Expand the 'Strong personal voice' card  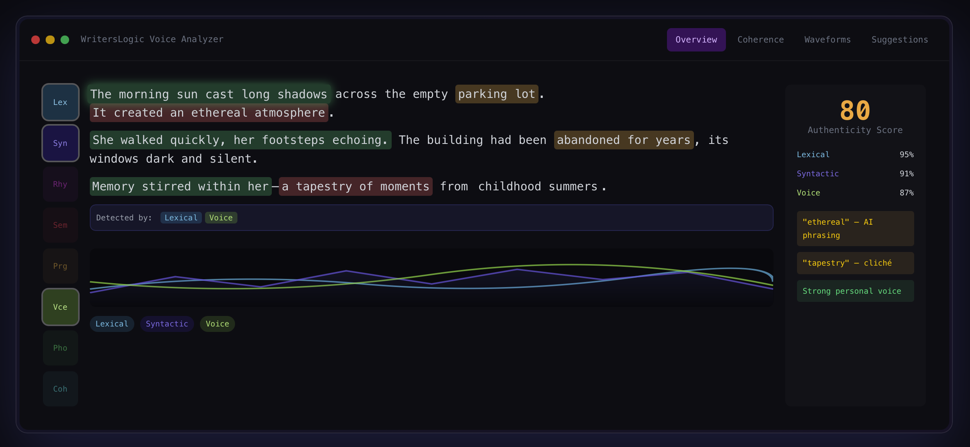pyautogui.click(x=855, y=291)
